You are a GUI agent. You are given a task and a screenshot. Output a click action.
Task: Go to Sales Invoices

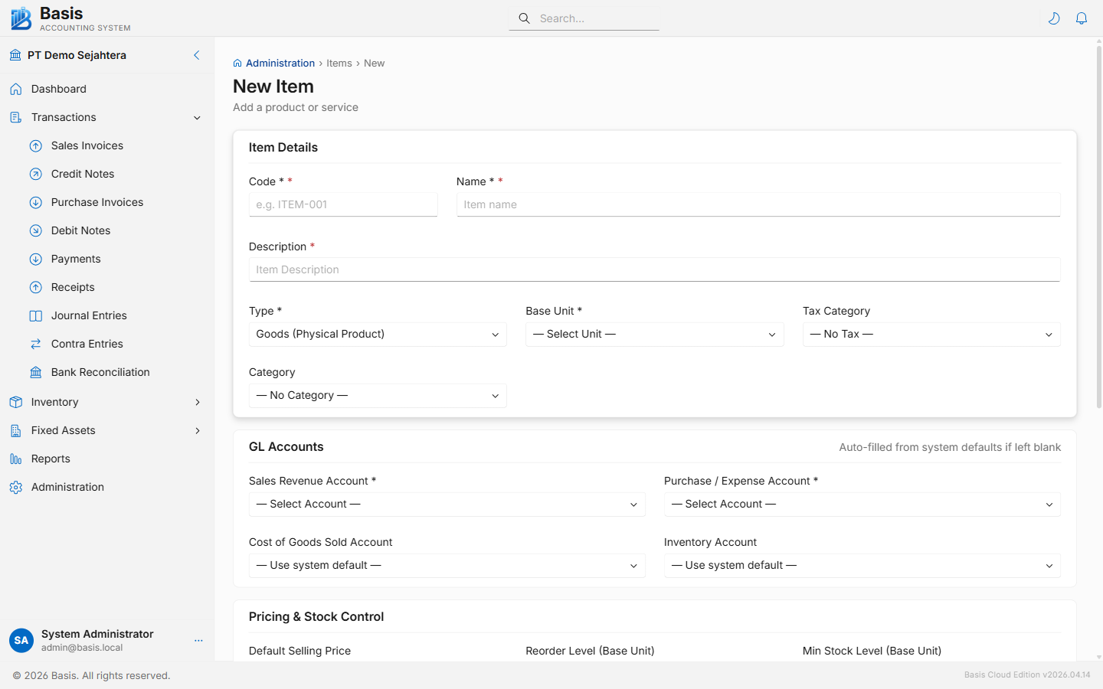point(87,145)
